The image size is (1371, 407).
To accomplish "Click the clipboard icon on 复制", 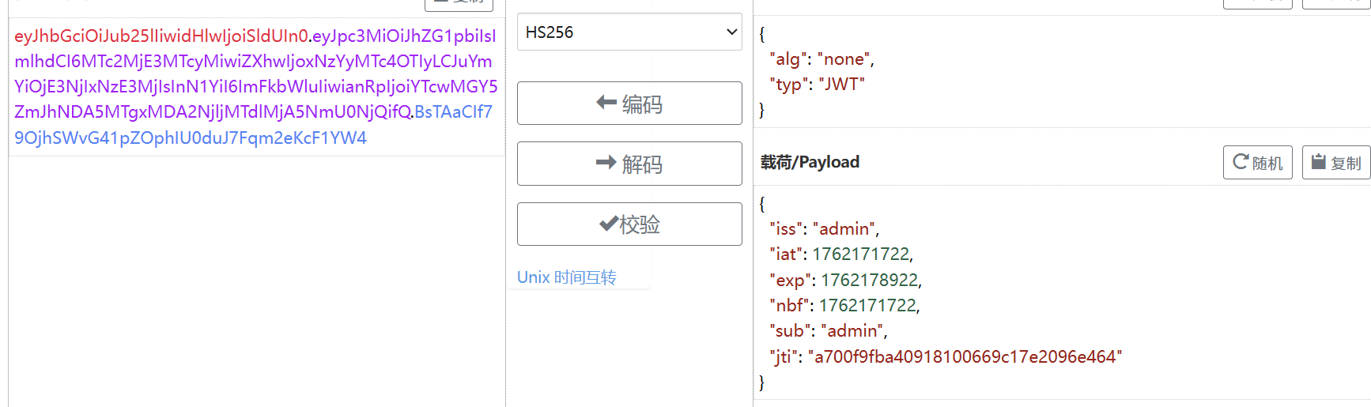I will (1318, 161).
